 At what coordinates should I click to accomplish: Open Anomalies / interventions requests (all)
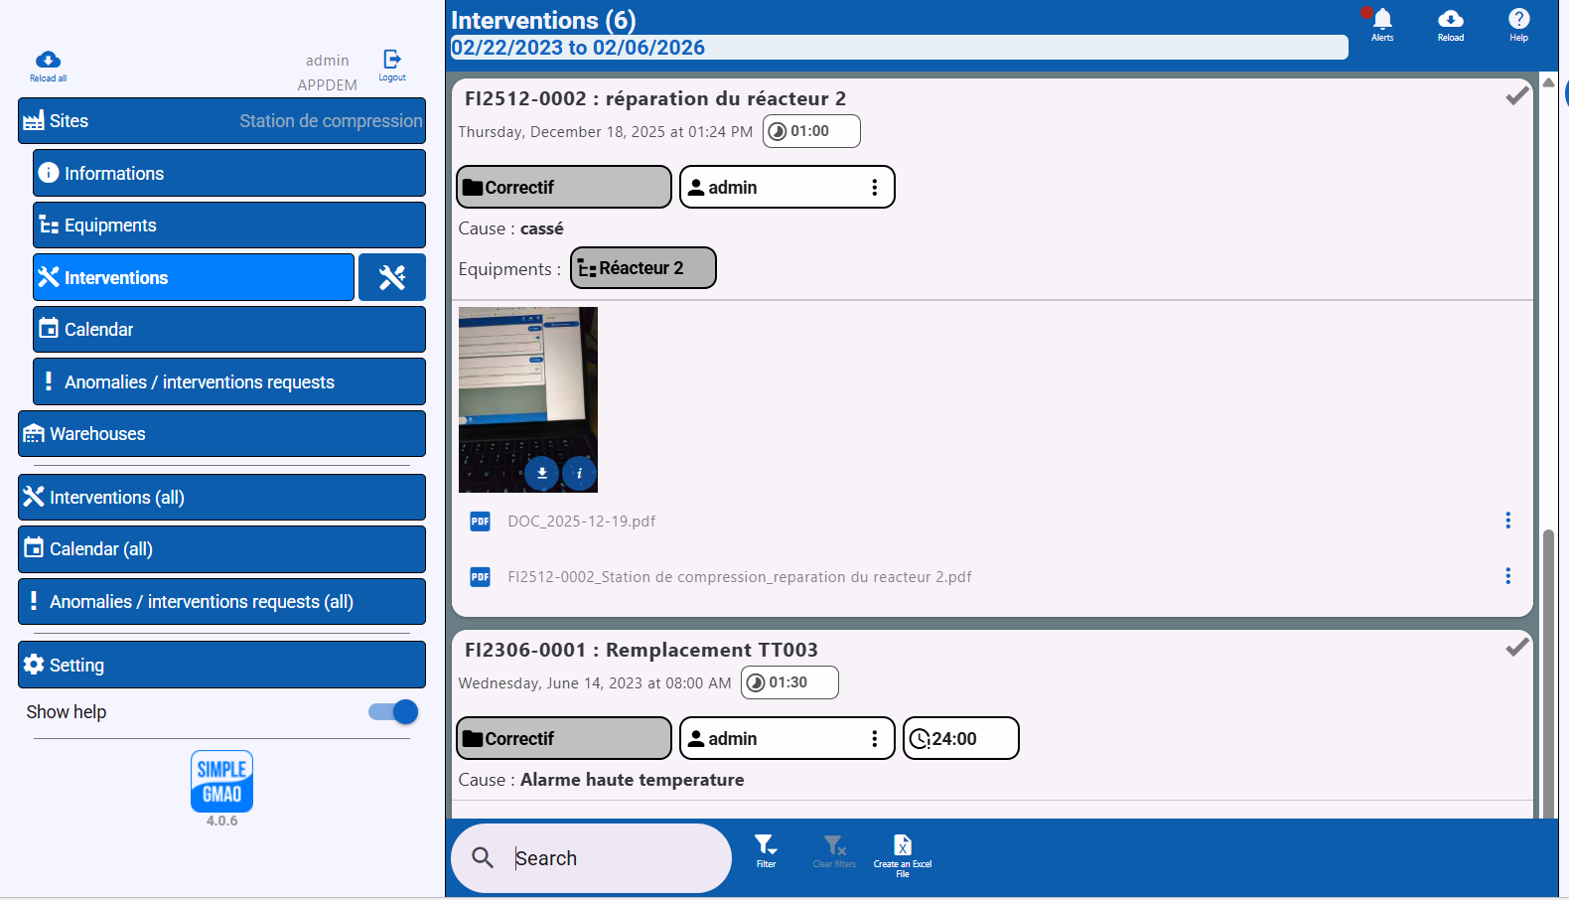pos(222,602)
